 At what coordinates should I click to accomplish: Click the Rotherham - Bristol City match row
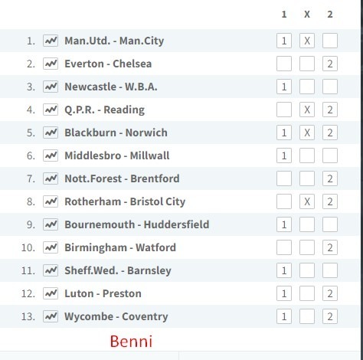click(x=180, y=201)
